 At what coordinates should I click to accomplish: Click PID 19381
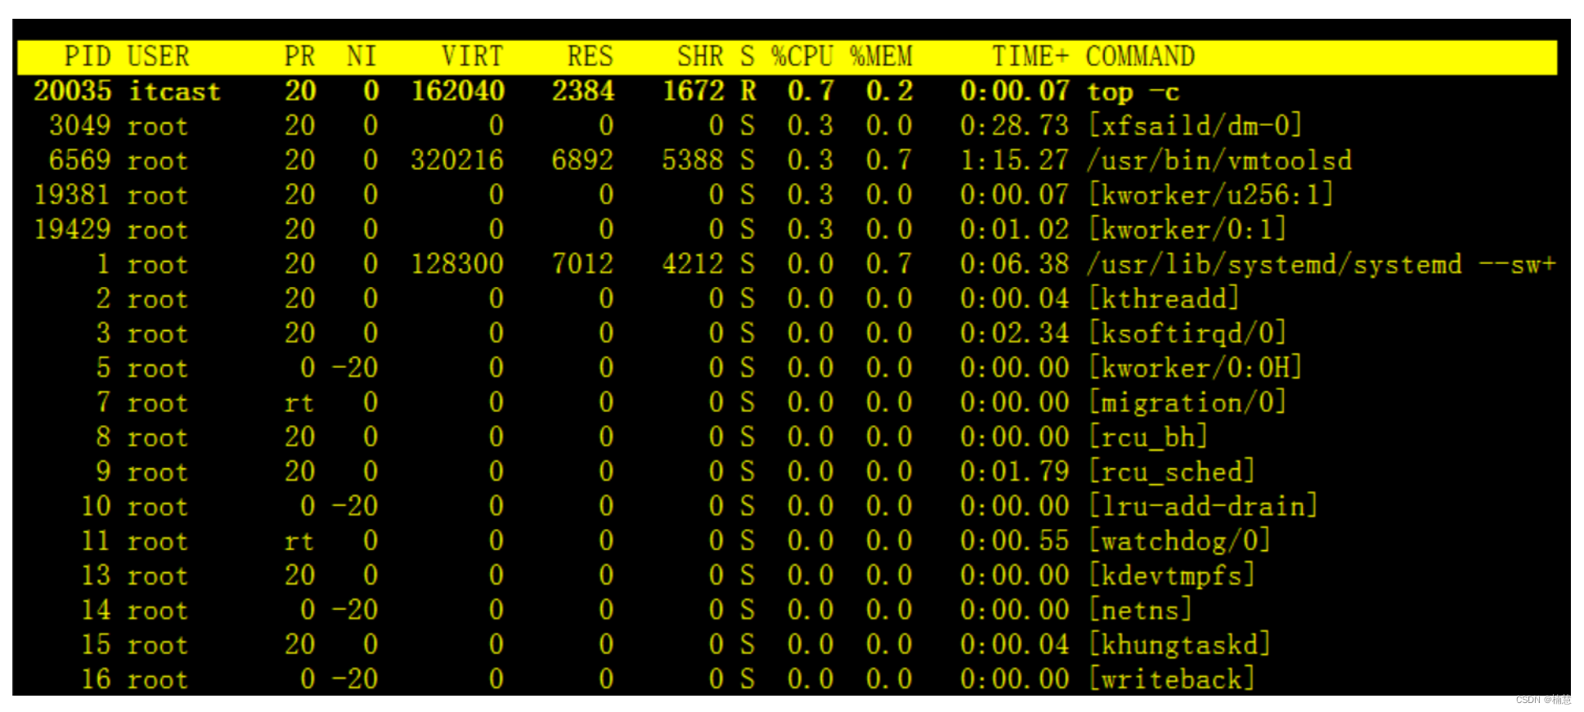pyautogui.click(x=72, y=195)
